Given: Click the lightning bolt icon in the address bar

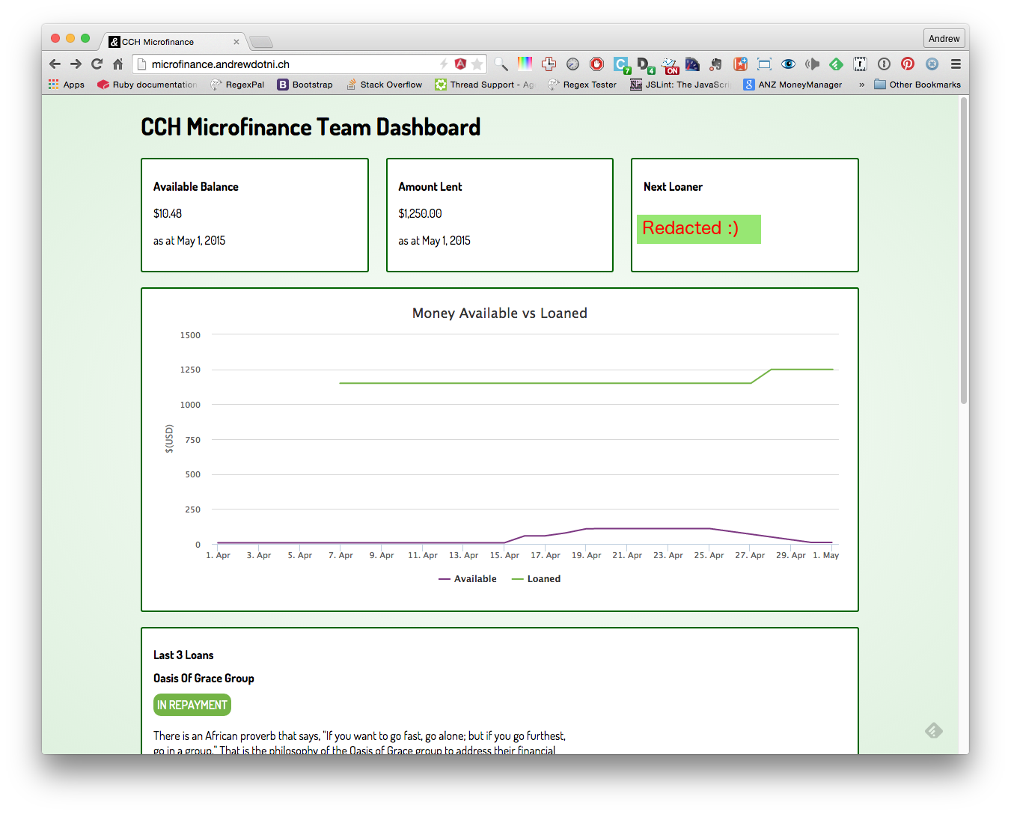Looking at the screenshot, I should [444, 64].
